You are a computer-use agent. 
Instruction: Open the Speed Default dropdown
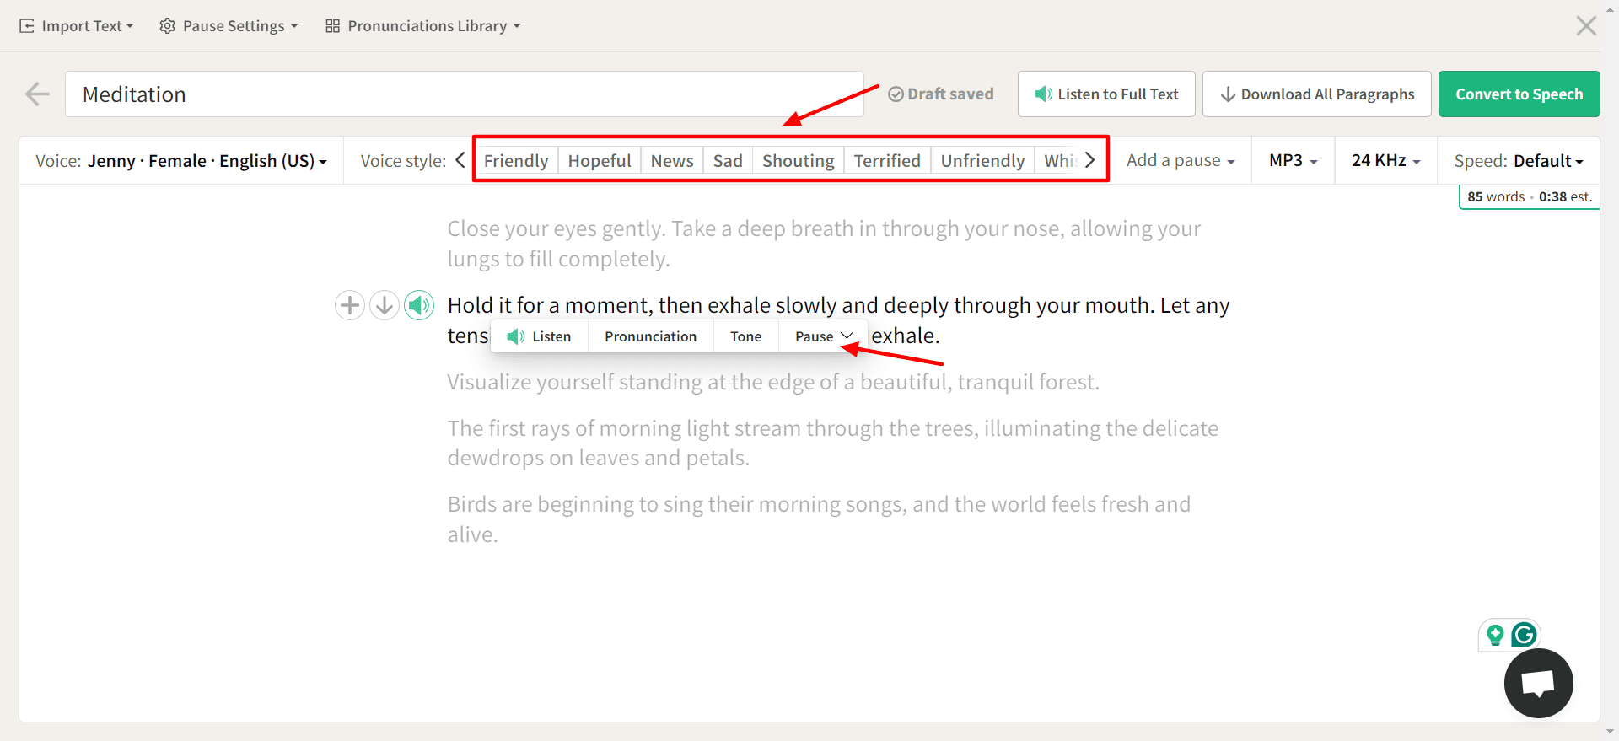pyautogui.click(x=1518, y=161)
